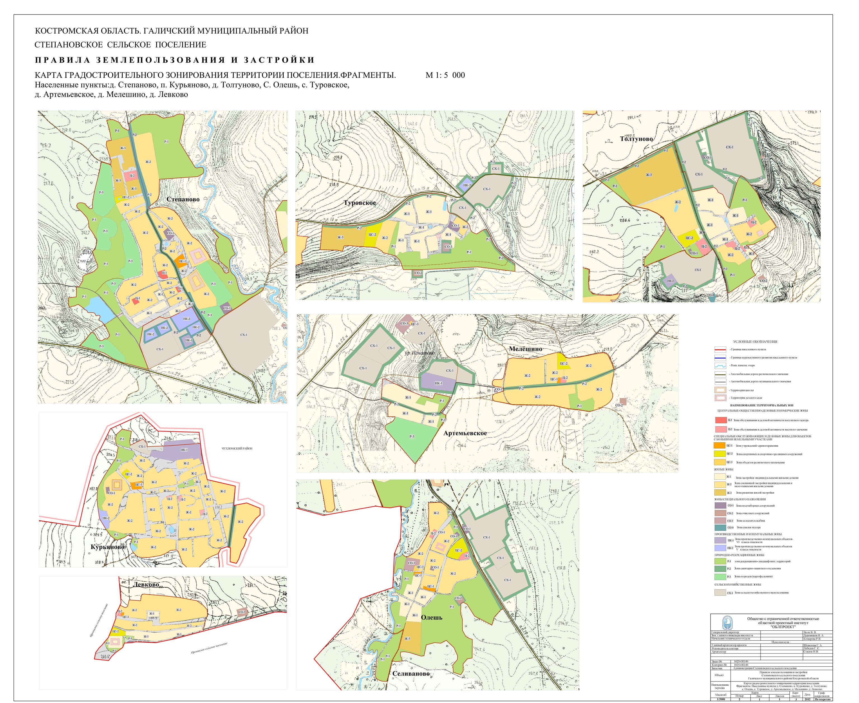Click the ОБЛПРОЕКТ institute logo emblem
This screenshot has height=703, width=859.
[x=727, y=623]
